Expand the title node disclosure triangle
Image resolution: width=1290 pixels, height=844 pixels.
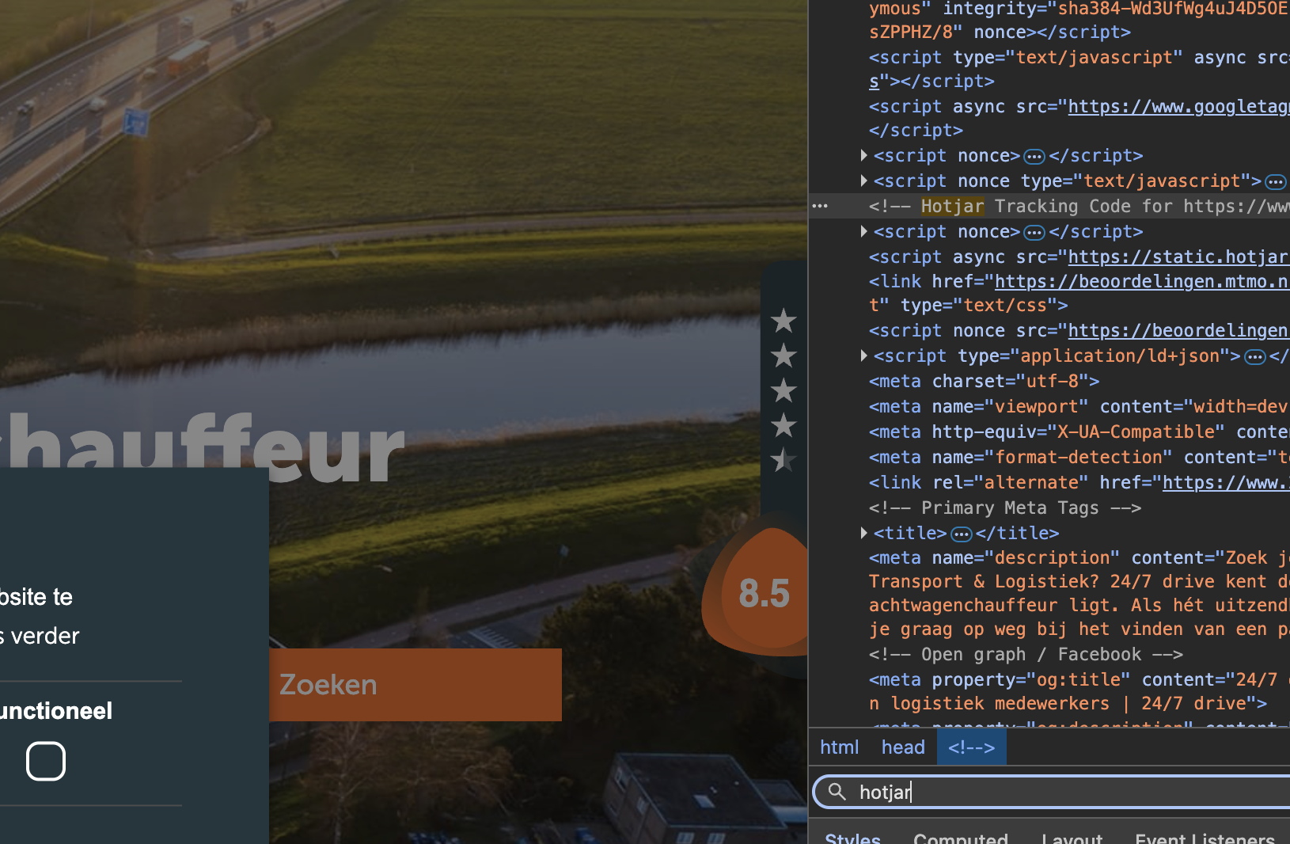point(863,533)
